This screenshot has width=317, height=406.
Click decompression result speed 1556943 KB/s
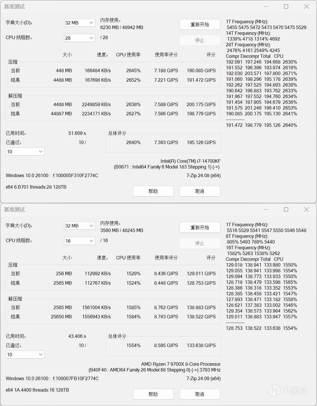[96, 317]
